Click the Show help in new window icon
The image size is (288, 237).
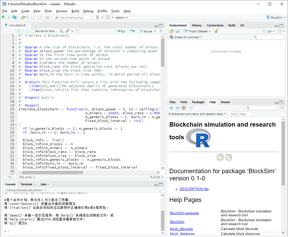click(x=192, y=108)
